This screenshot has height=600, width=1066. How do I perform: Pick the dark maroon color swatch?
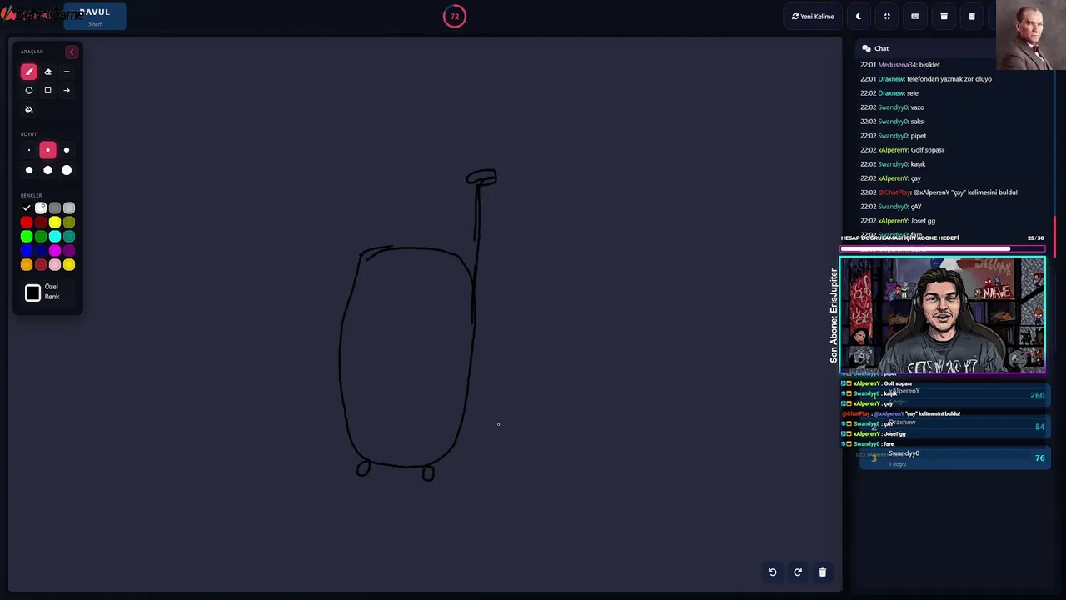(x=41, y=222)
